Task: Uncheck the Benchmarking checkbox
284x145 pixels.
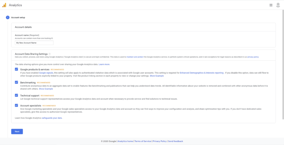Action: pos(17,82)
